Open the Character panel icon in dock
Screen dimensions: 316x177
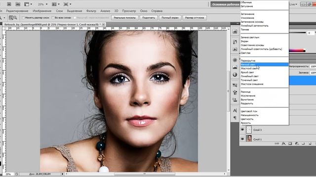click(x=235, y=110)
